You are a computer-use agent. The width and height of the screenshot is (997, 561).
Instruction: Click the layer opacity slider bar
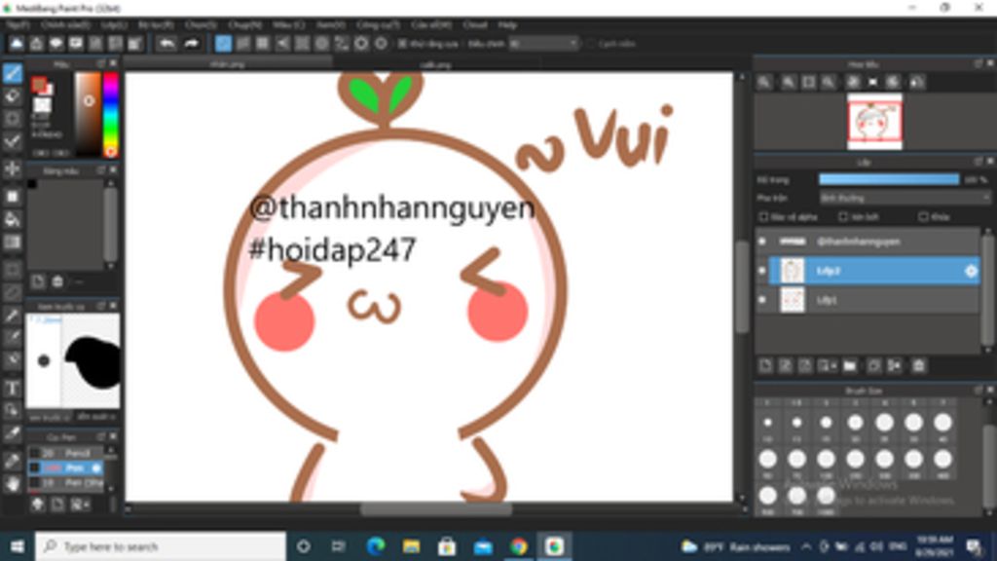click(x=889, y=180)
